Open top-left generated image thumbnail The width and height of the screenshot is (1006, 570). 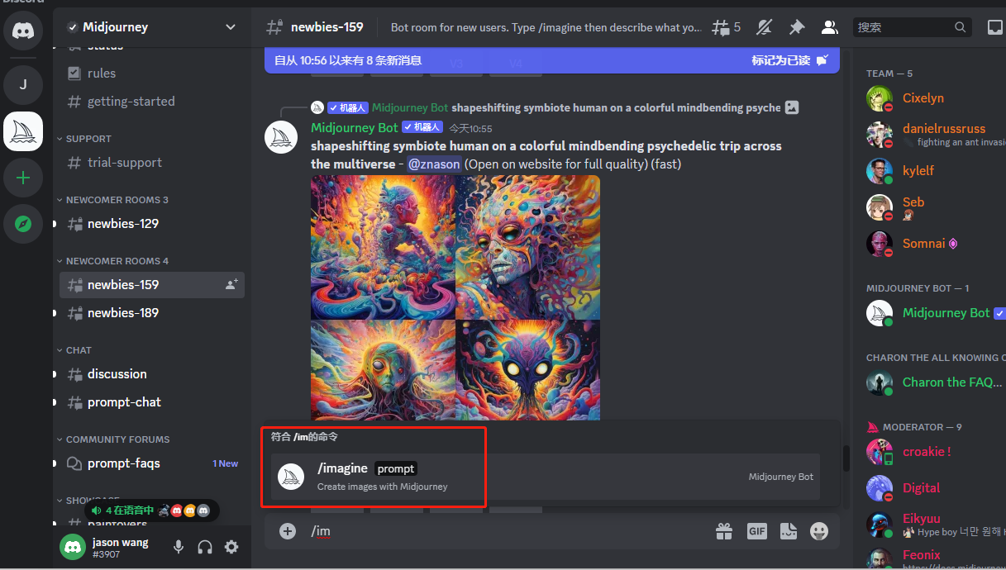383,246
